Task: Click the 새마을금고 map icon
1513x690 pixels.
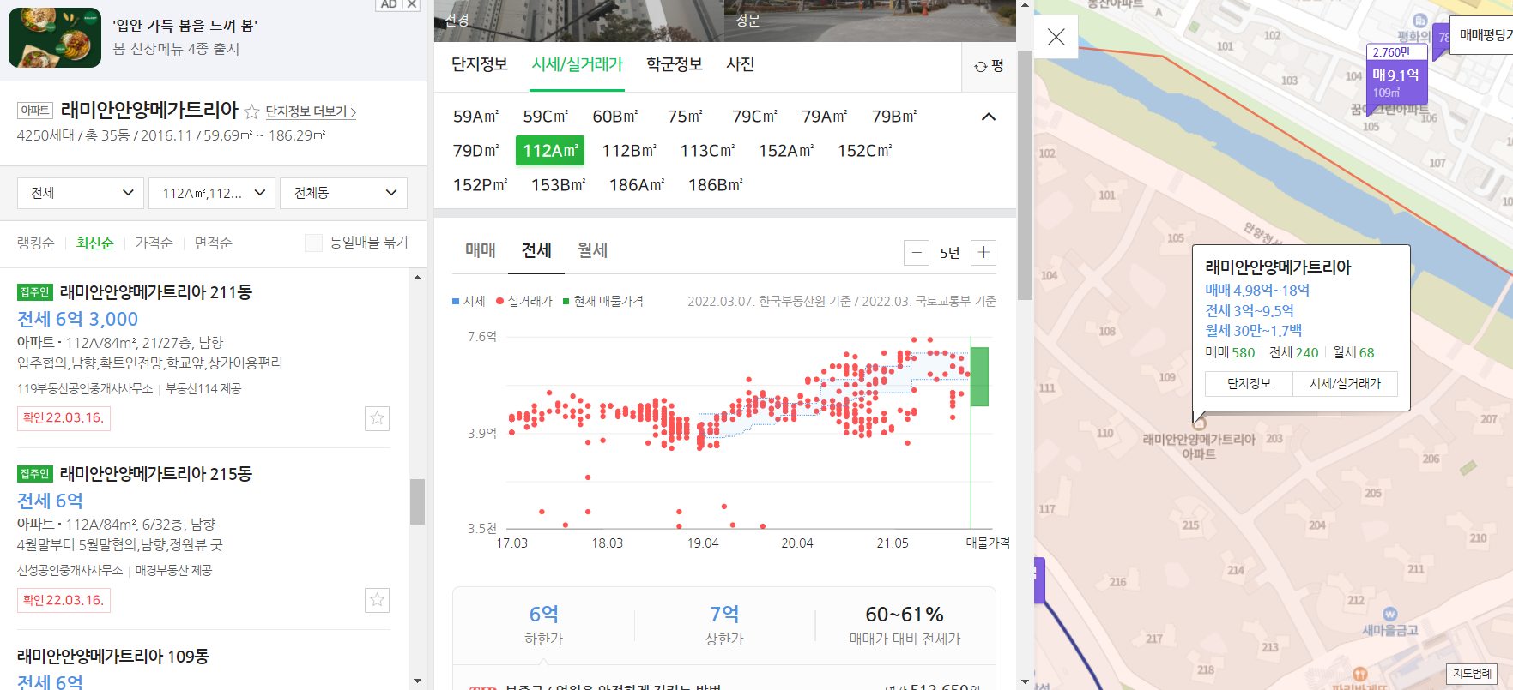Action: tap(1390, 615)
